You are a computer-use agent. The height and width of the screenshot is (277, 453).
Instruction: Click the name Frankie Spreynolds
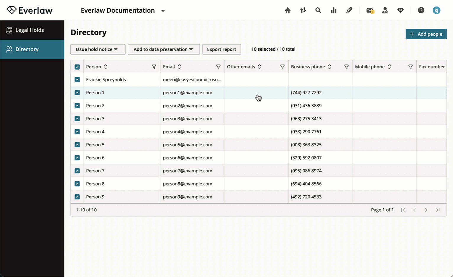(106, 80)
